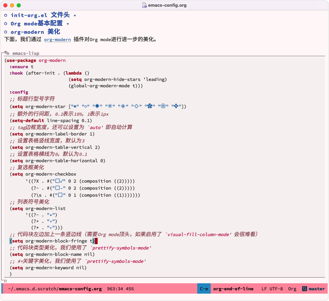Click the pencil icon beside emacs-lisp
The image size is (329, 301).
tap(7, 53)
